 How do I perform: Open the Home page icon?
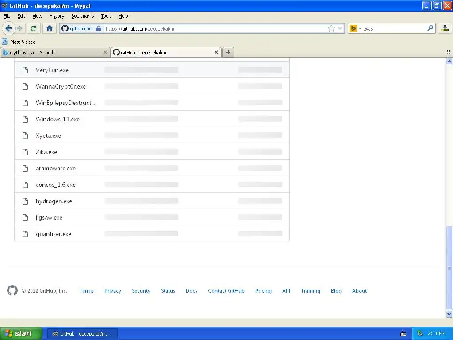click(50, 28)
